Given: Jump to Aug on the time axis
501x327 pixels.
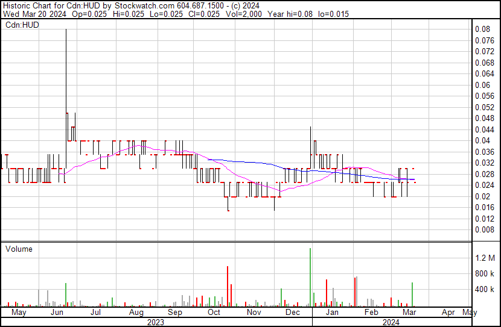Looking at the screenshot, I should (x=136, y=313).
